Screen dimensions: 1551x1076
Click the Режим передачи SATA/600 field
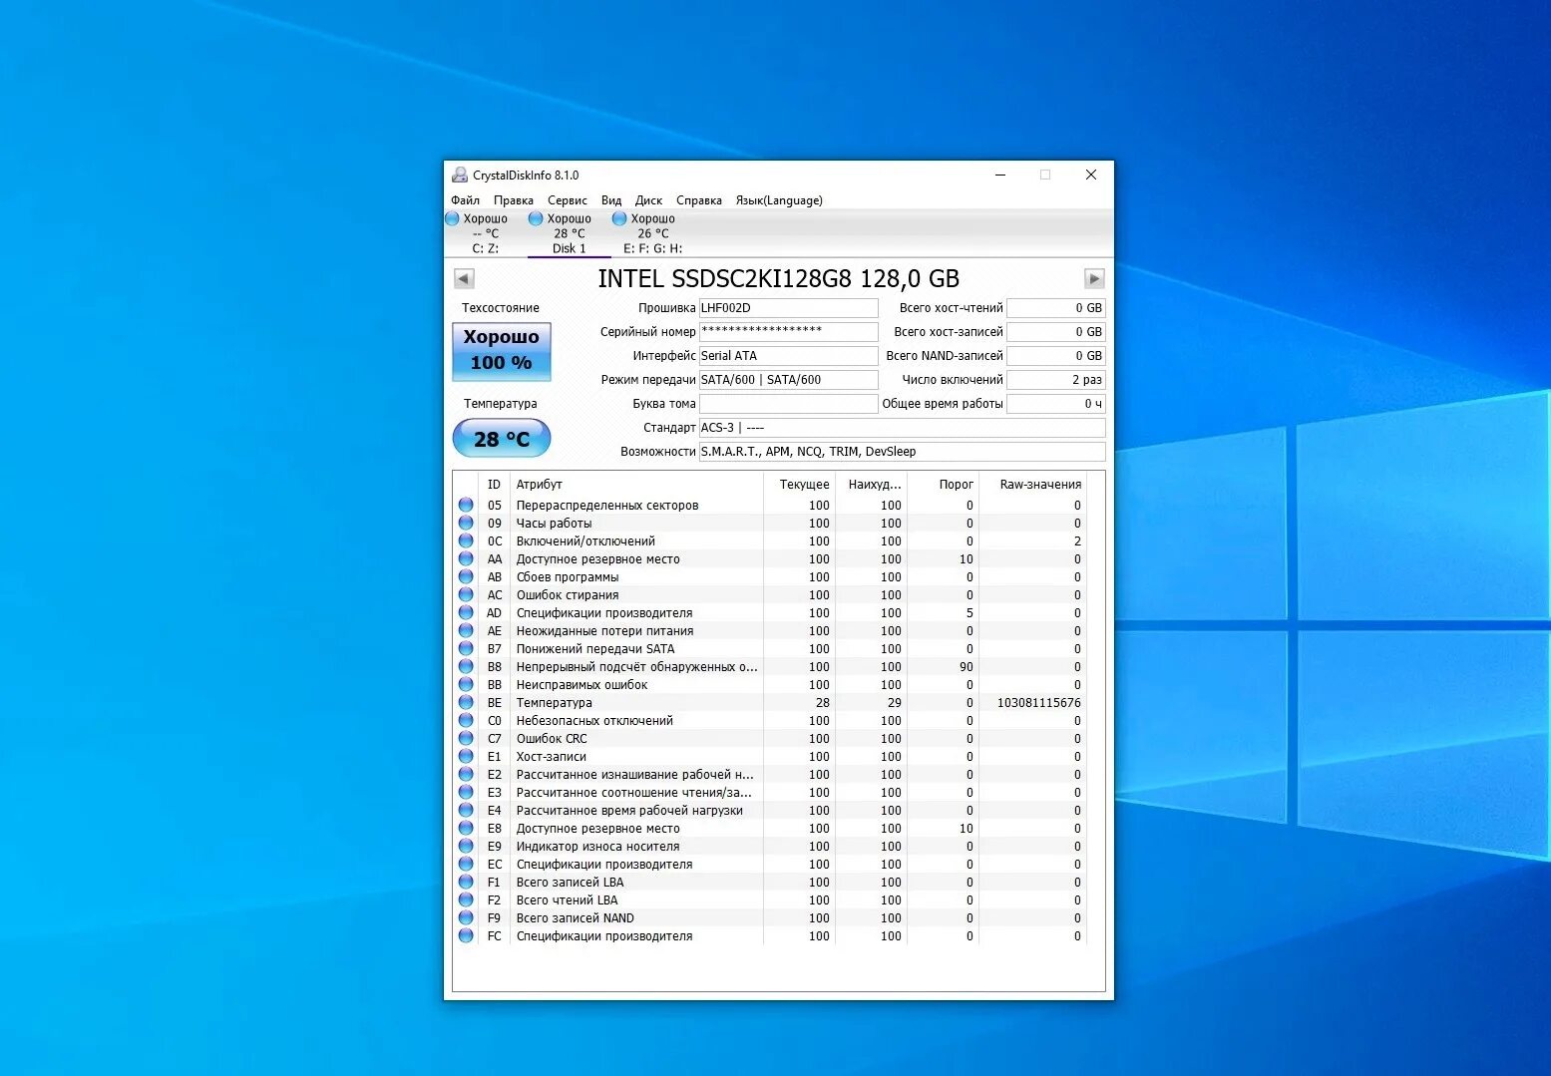pos(788,380)
